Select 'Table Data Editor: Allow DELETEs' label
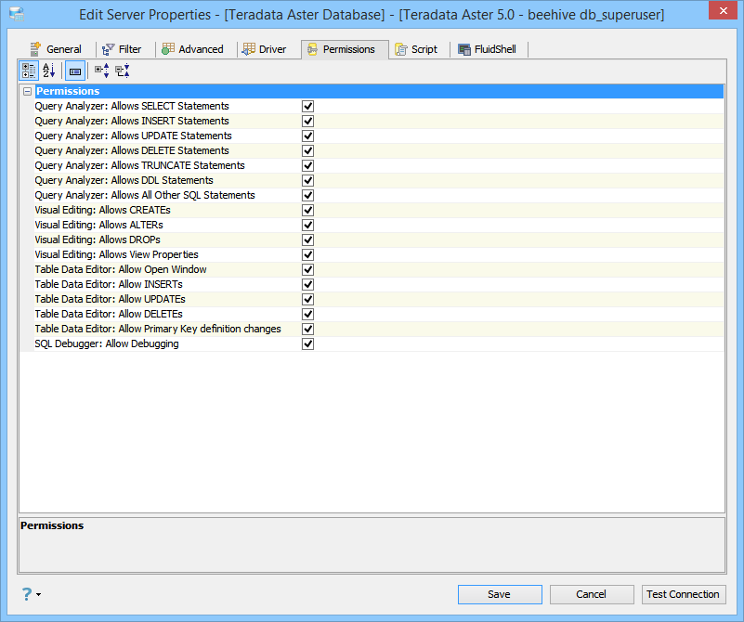744x622 pixels. pyautogui.click(x=109, y=315)
